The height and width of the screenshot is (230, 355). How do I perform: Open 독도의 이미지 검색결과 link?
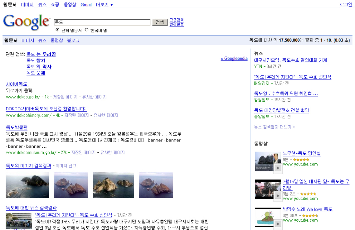[28, 165]
